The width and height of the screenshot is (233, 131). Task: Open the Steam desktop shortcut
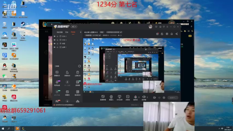point(23,25)
